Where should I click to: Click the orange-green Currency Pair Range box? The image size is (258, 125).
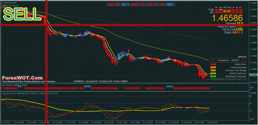[213, 70]
